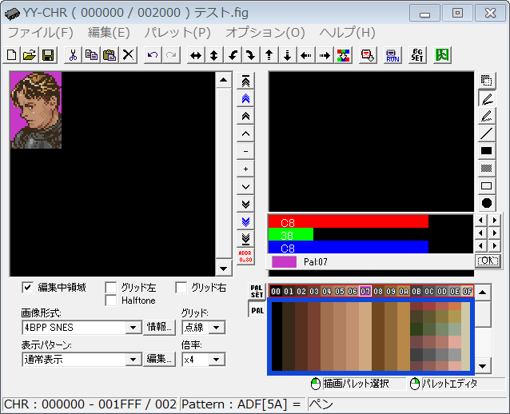
Task: Open the 倍率 x4 zoom dropdown
Action: (217, 360)
